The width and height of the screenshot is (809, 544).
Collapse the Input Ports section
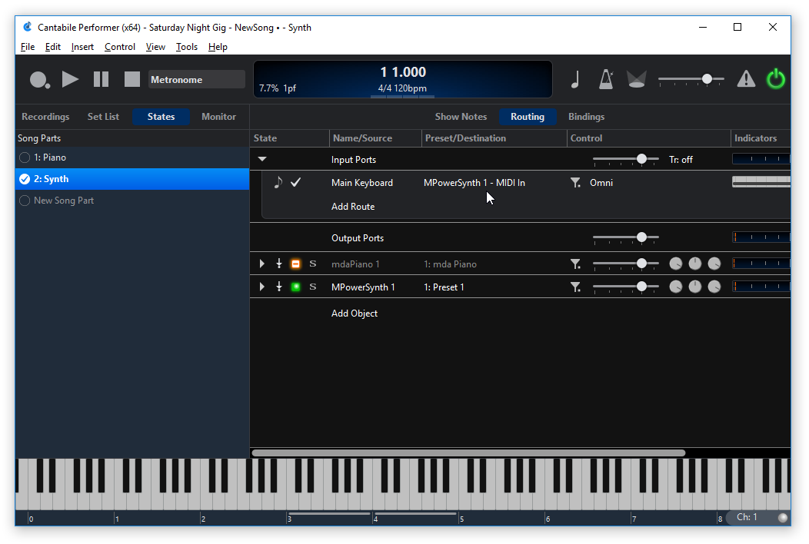point(262,159)
